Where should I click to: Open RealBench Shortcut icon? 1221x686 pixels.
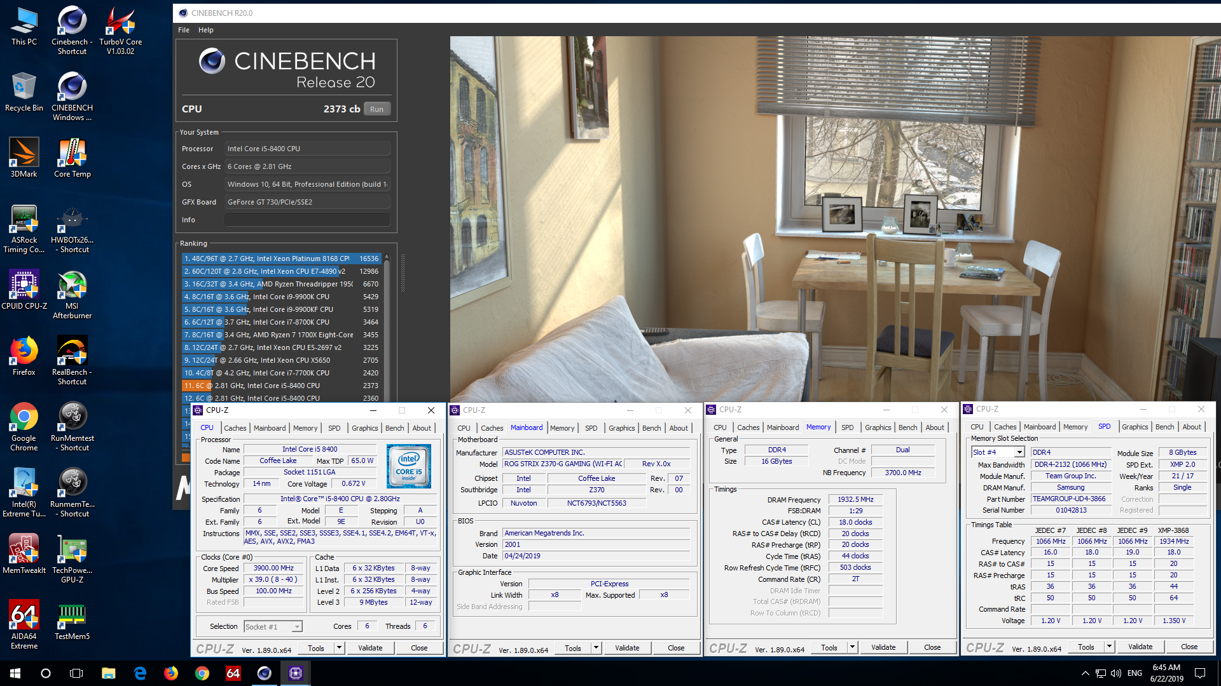(72, 360)
